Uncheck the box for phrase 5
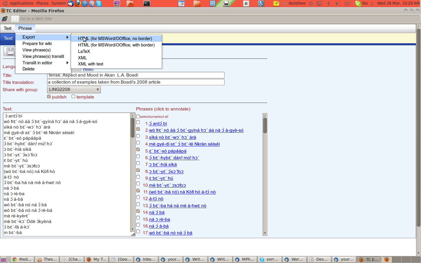The width and height of the screenshot is (421, 263). (138, 149)
